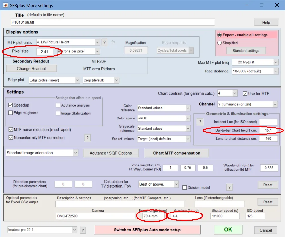285x237 pixels.
Task: Click the Pixel size input field
Action: coord(44,52)
